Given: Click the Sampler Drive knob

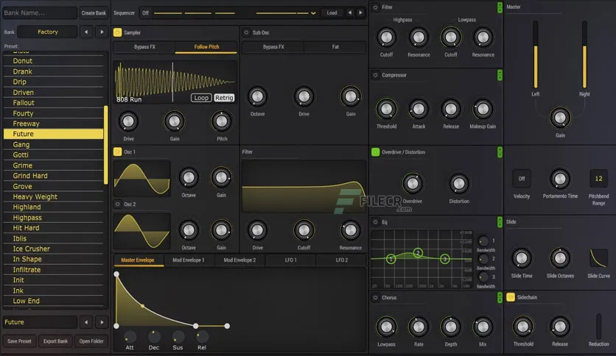Looking at the screenshot, I should 128,121.
